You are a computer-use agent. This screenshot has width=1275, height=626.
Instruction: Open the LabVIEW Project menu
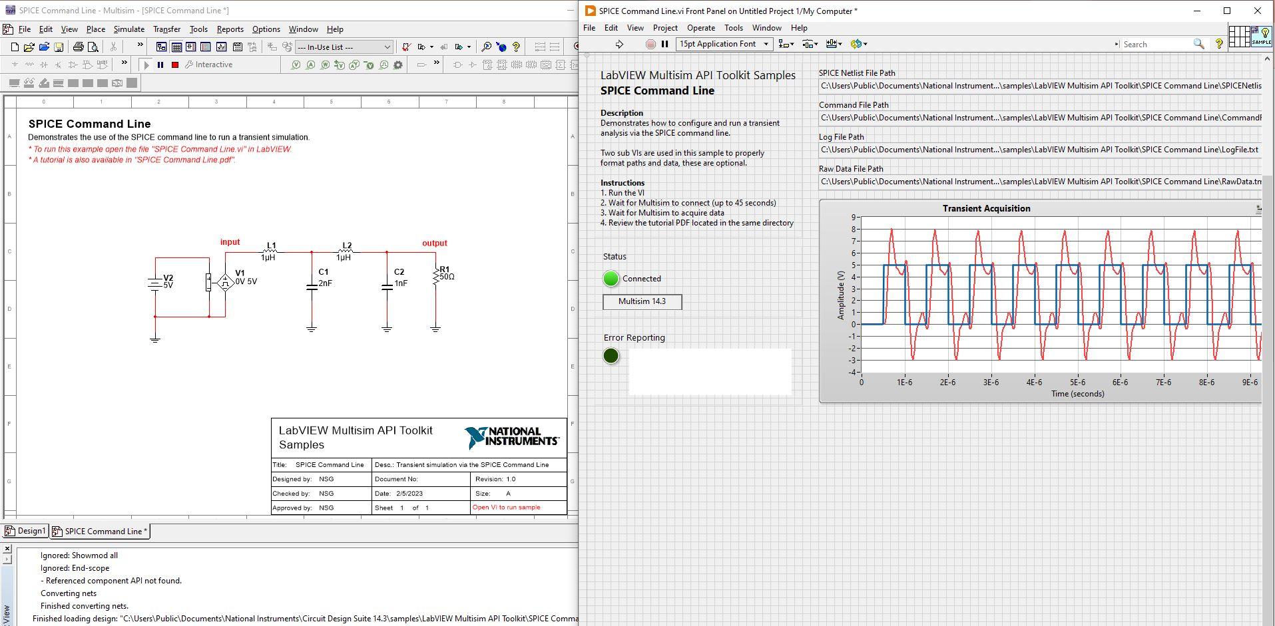point(665,28)
